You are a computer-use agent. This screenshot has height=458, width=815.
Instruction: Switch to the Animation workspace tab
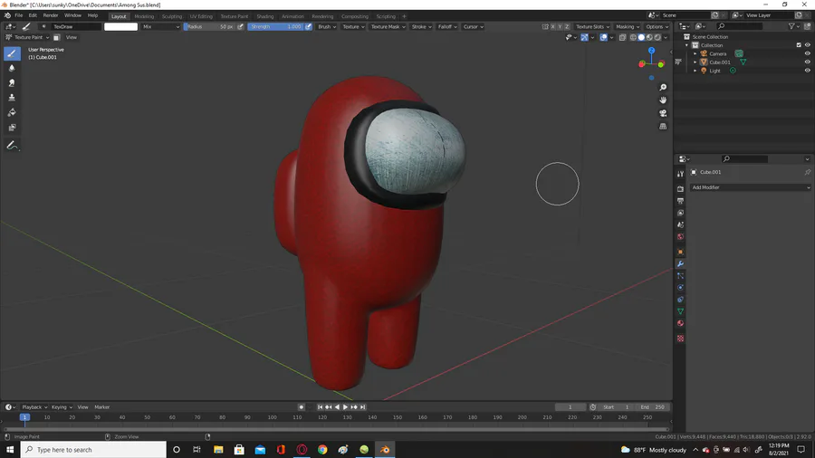[x=292, y=16]
